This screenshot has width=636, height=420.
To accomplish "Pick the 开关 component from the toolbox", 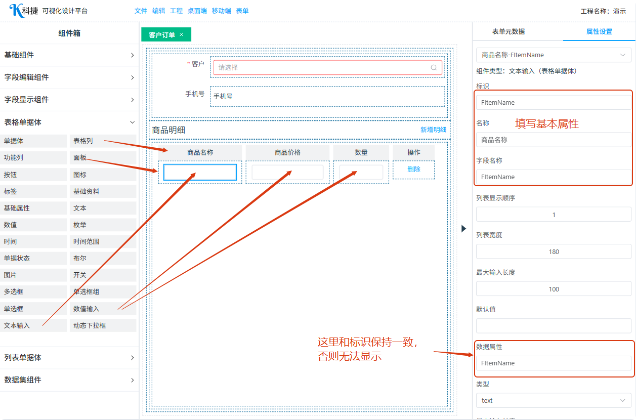I will [x=103, y=275].
